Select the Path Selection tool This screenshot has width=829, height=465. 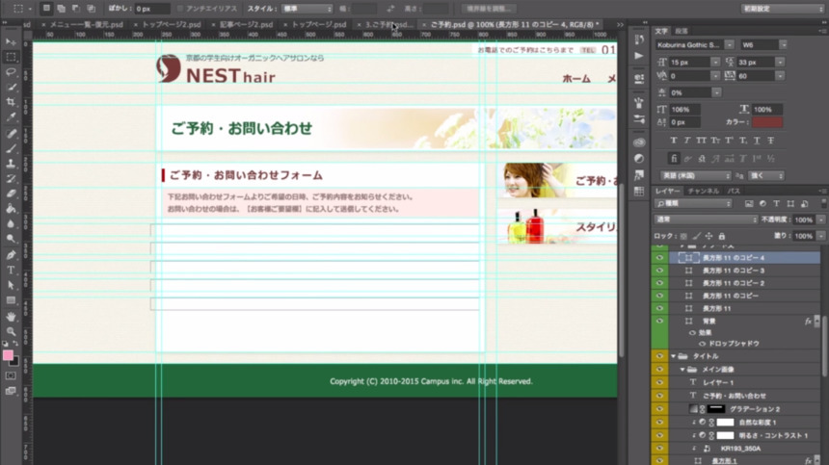11,285
